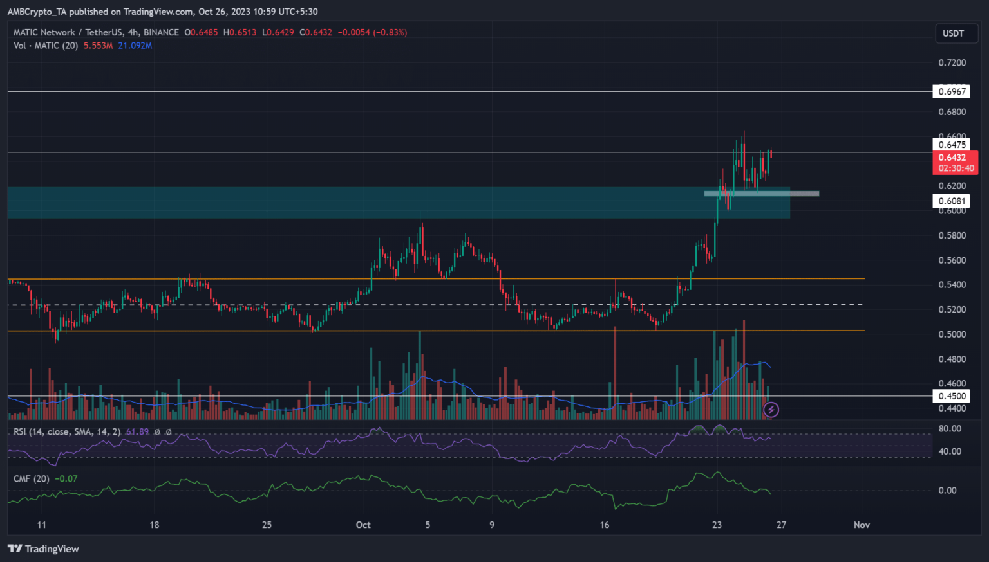Select the CMF (20) indicator label
The height and width of the screenshot is (562, 989).
(x=32, y=478)
